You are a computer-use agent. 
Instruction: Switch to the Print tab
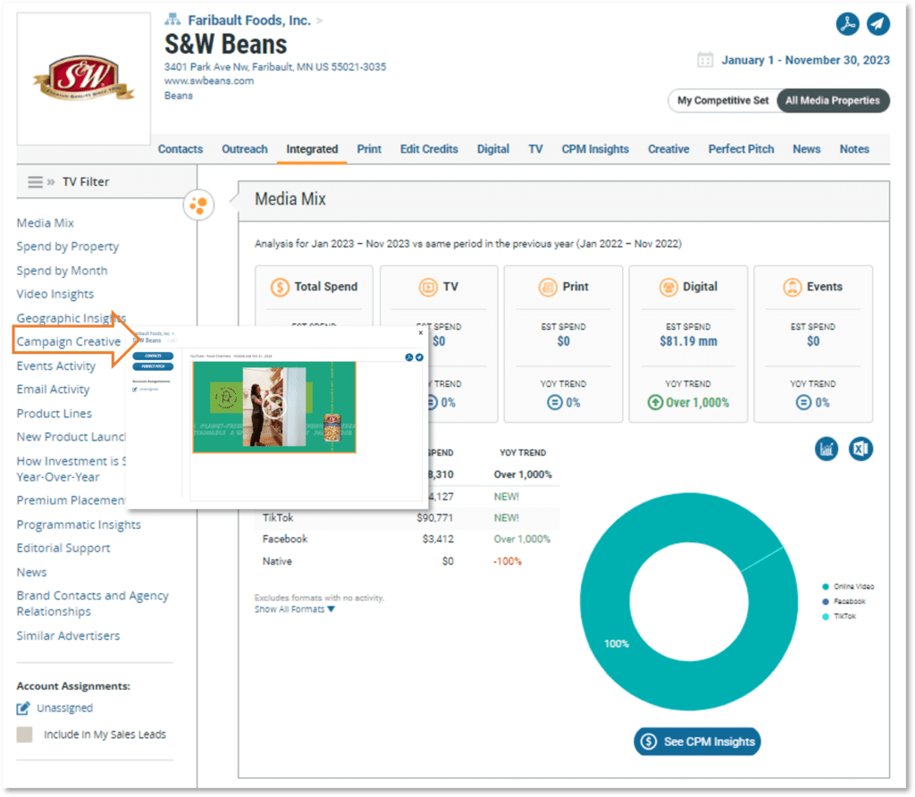click(369, 149)
